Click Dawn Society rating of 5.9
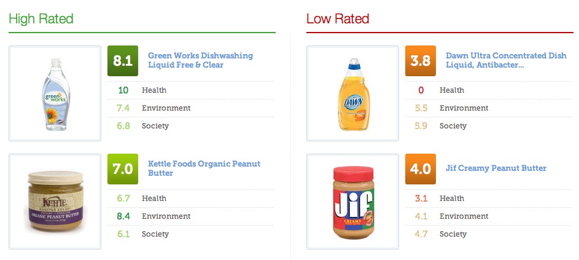This screenshot has height=260, width=579. pyautogui.click(x=421, y=126)
